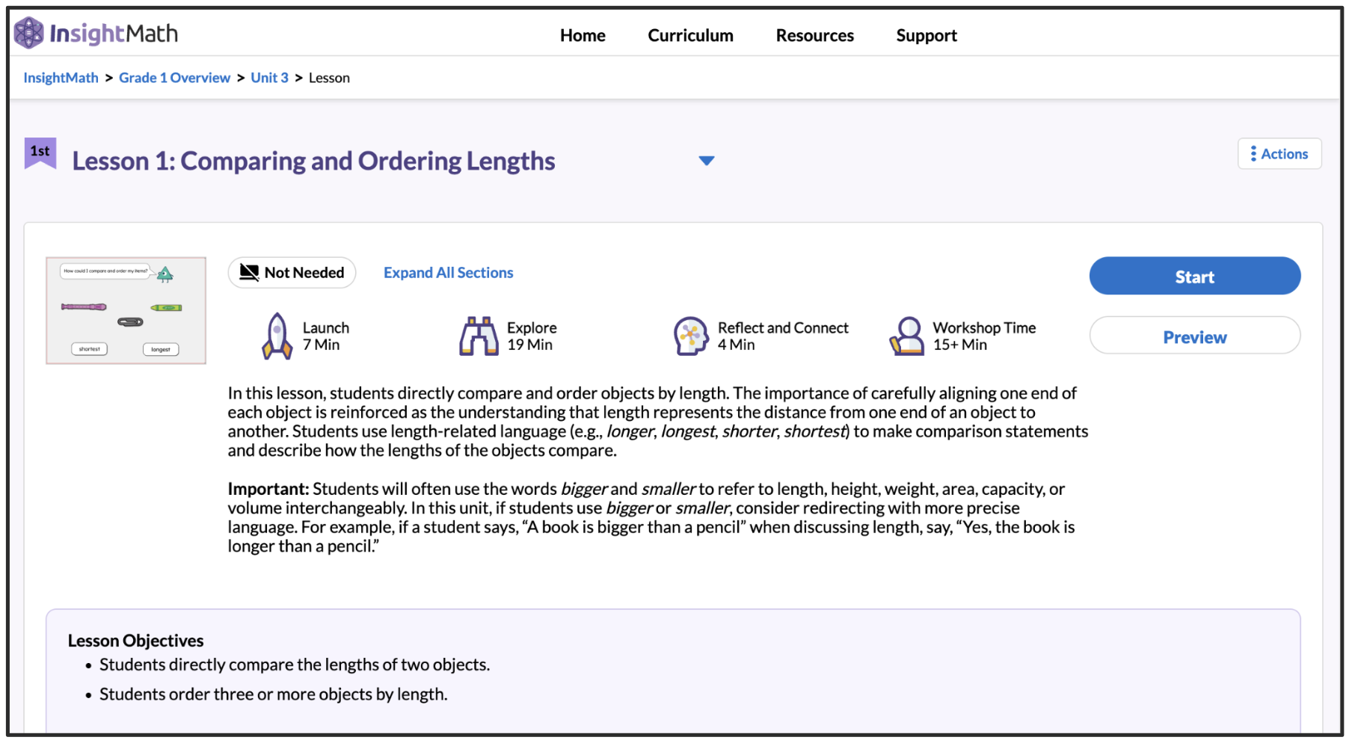The height and width of the screenshot is (746, 1352).
Task: Click the Workshop Time person icon
Action: (907, 336)
